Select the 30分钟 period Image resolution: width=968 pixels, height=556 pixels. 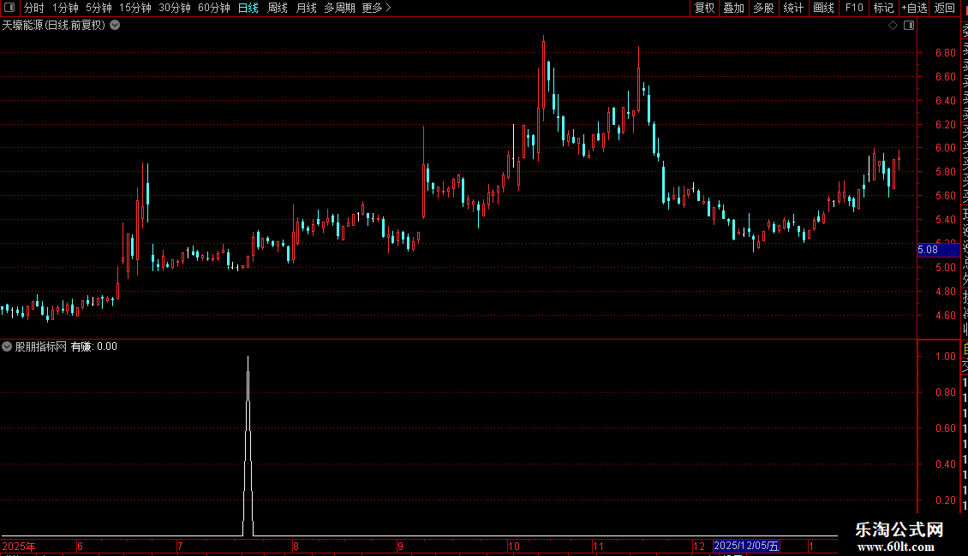[174, 8]
